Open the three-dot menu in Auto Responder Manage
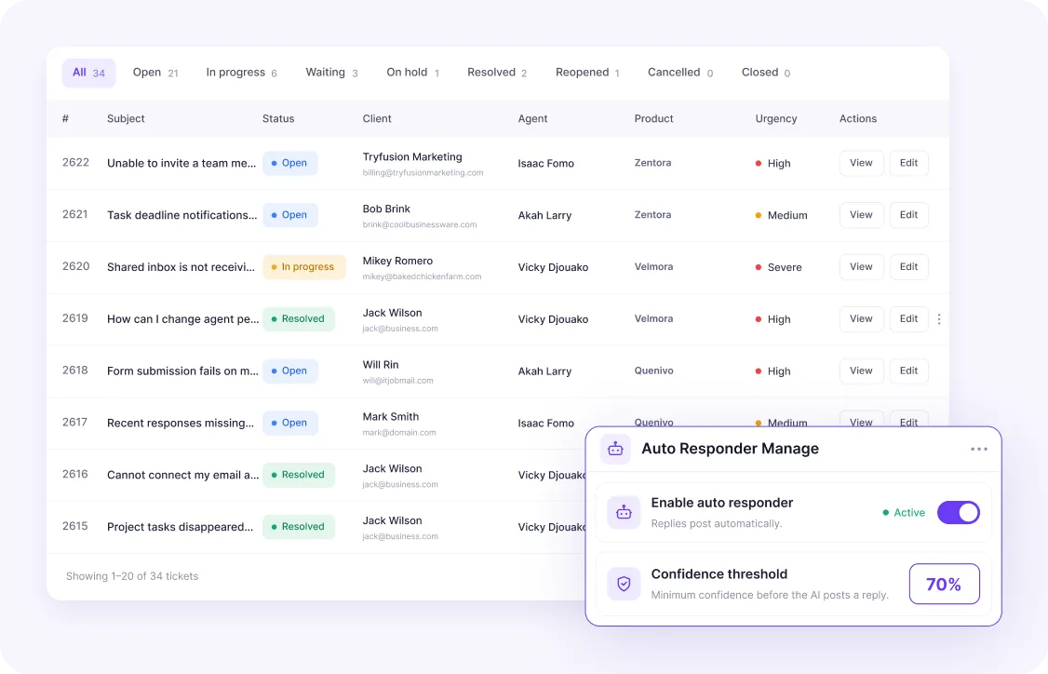 point(978,450)
